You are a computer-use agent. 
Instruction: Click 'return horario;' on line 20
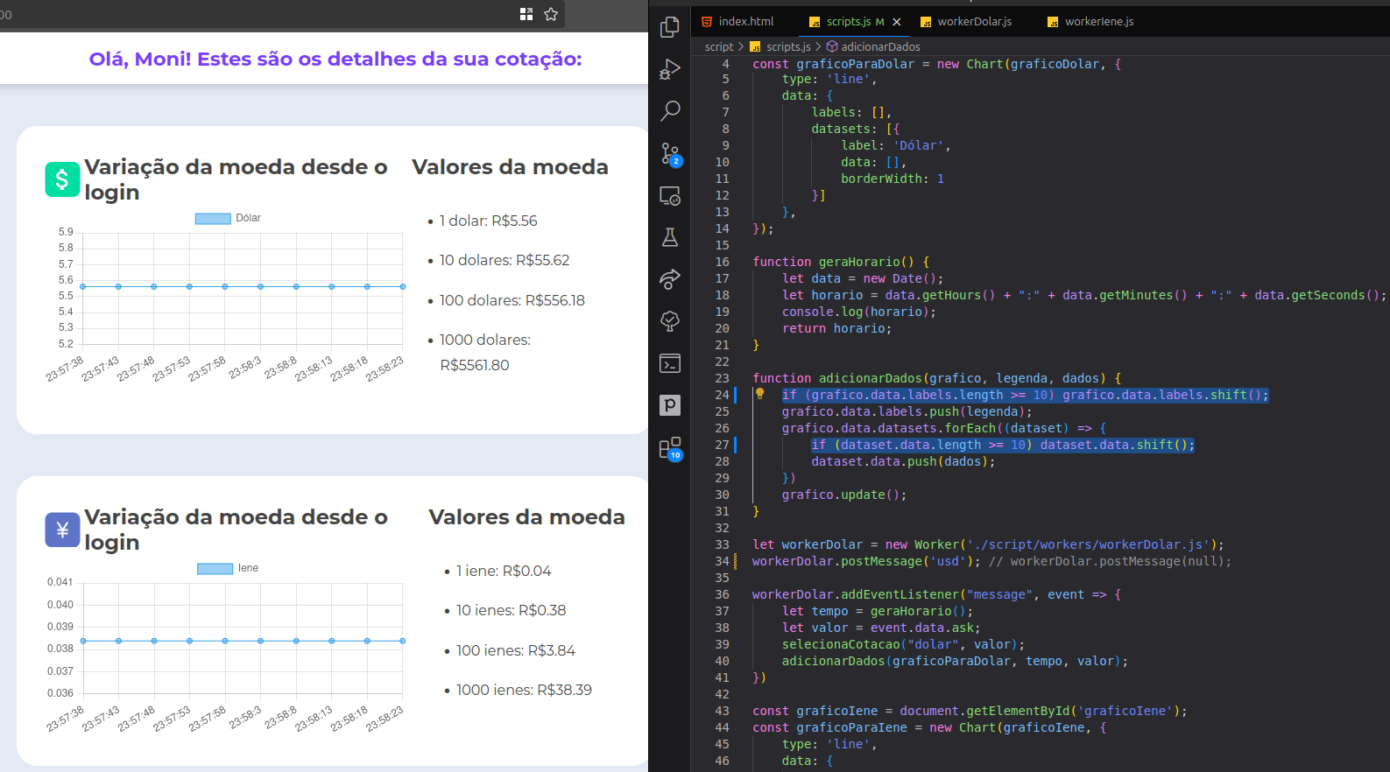pos(837,328)
